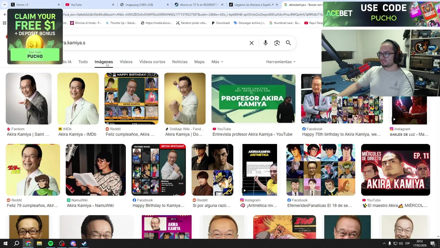Image resolution: width=440 pixels, height=248 pixels.
Task: Click the PUCHO use code button
Action: click(35, 54)
